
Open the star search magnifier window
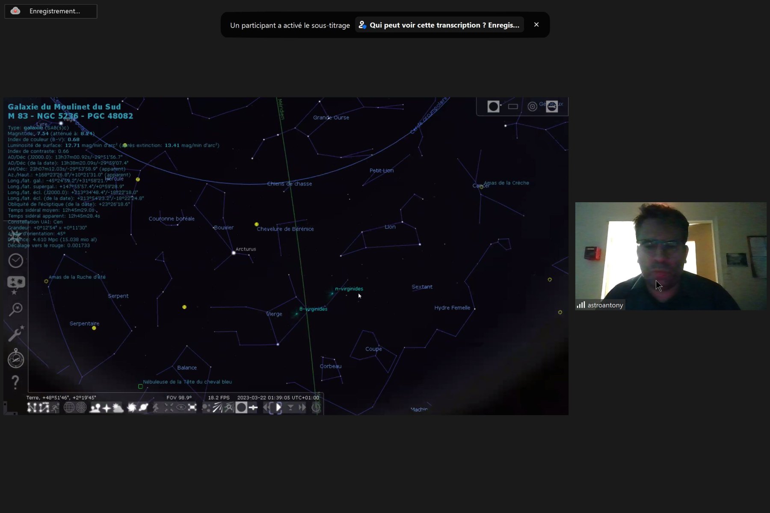[x=16, y=309]
